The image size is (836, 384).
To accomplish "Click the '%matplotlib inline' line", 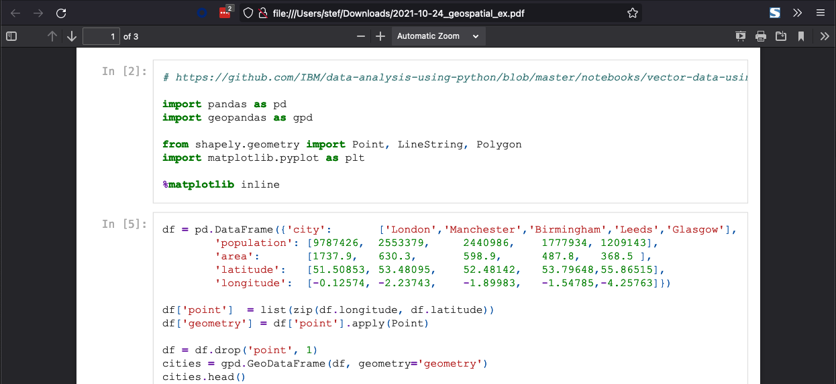I will (x=221, y=184).
